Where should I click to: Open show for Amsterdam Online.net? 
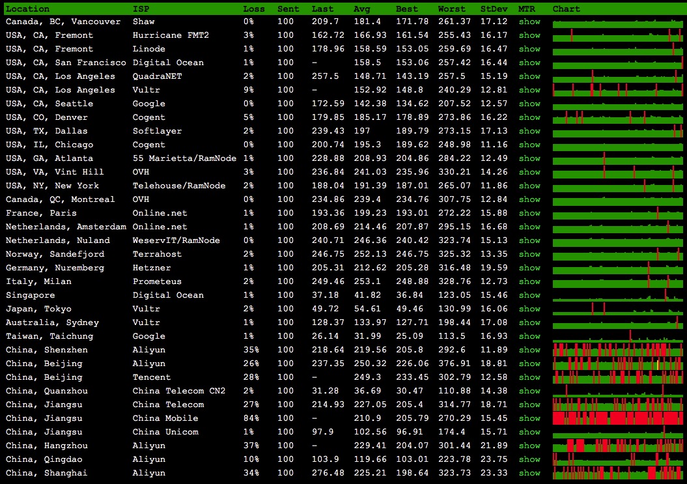(x=529, y=227)
